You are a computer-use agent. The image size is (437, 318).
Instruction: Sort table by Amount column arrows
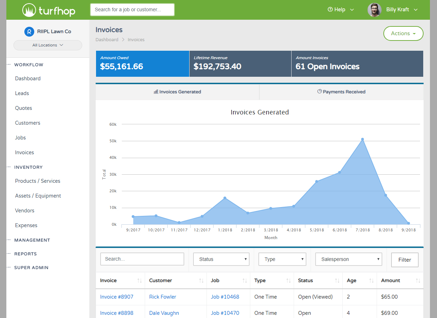418,281
